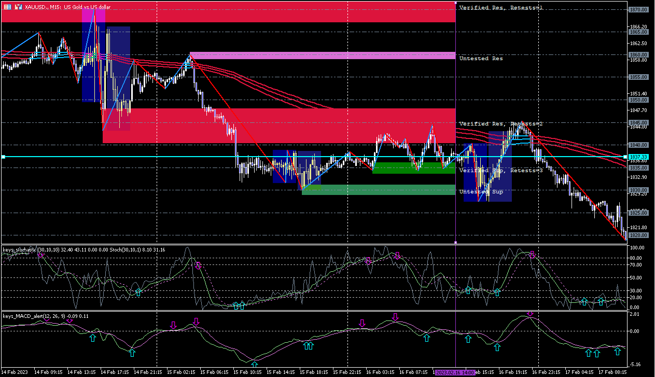
Task: Click the 100.00 stochastic scale value
Action: pos(637,248)
